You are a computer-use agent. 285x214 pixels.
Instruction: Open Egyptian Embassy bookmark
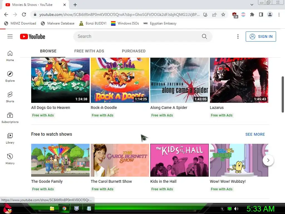160,23
